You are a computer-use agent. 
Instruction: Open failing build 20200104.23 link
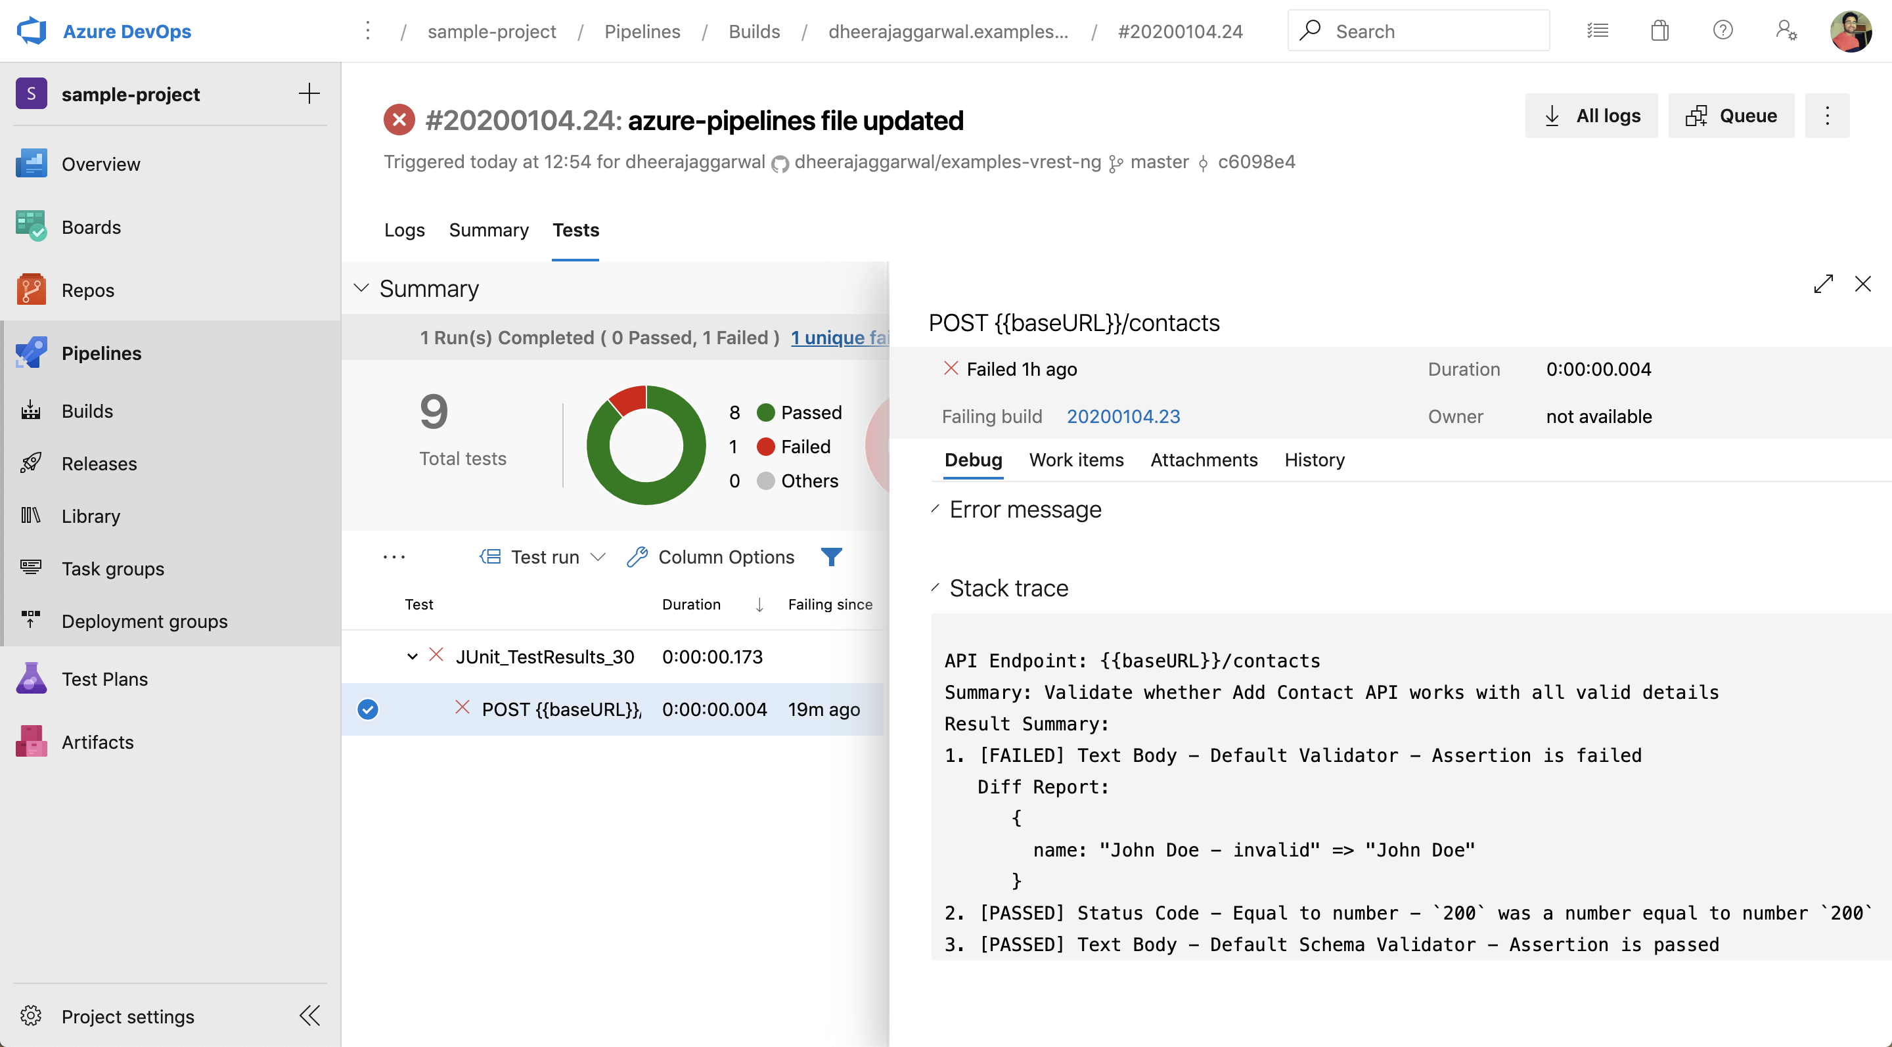(1123, 416)
